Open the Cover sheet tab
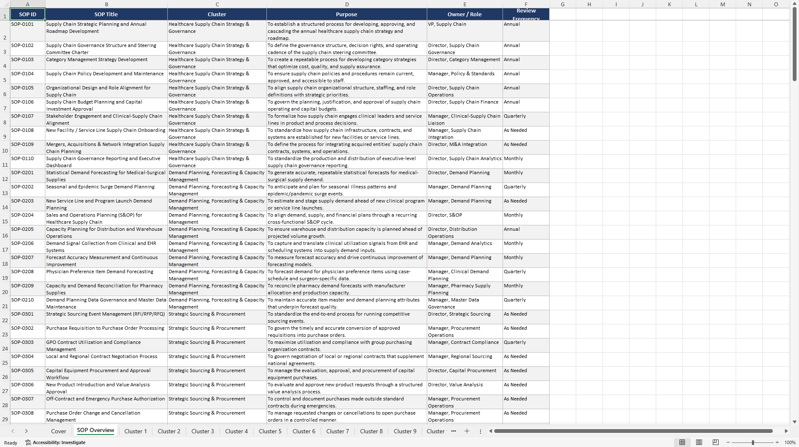 pyautogui.click(x=59, y=431)
